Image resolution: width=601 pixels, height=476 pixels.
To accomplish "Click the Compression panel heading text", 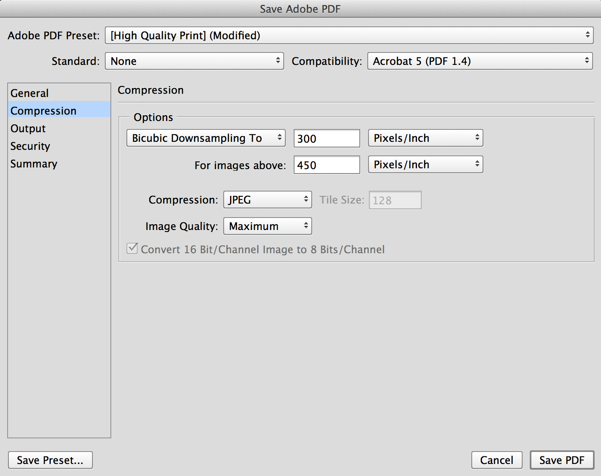I will 151,90.
